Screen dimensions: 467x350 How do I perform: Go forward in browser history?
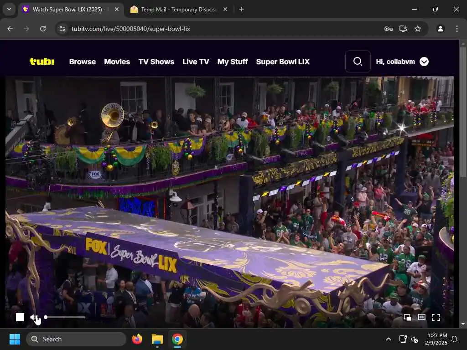point(26,29)
